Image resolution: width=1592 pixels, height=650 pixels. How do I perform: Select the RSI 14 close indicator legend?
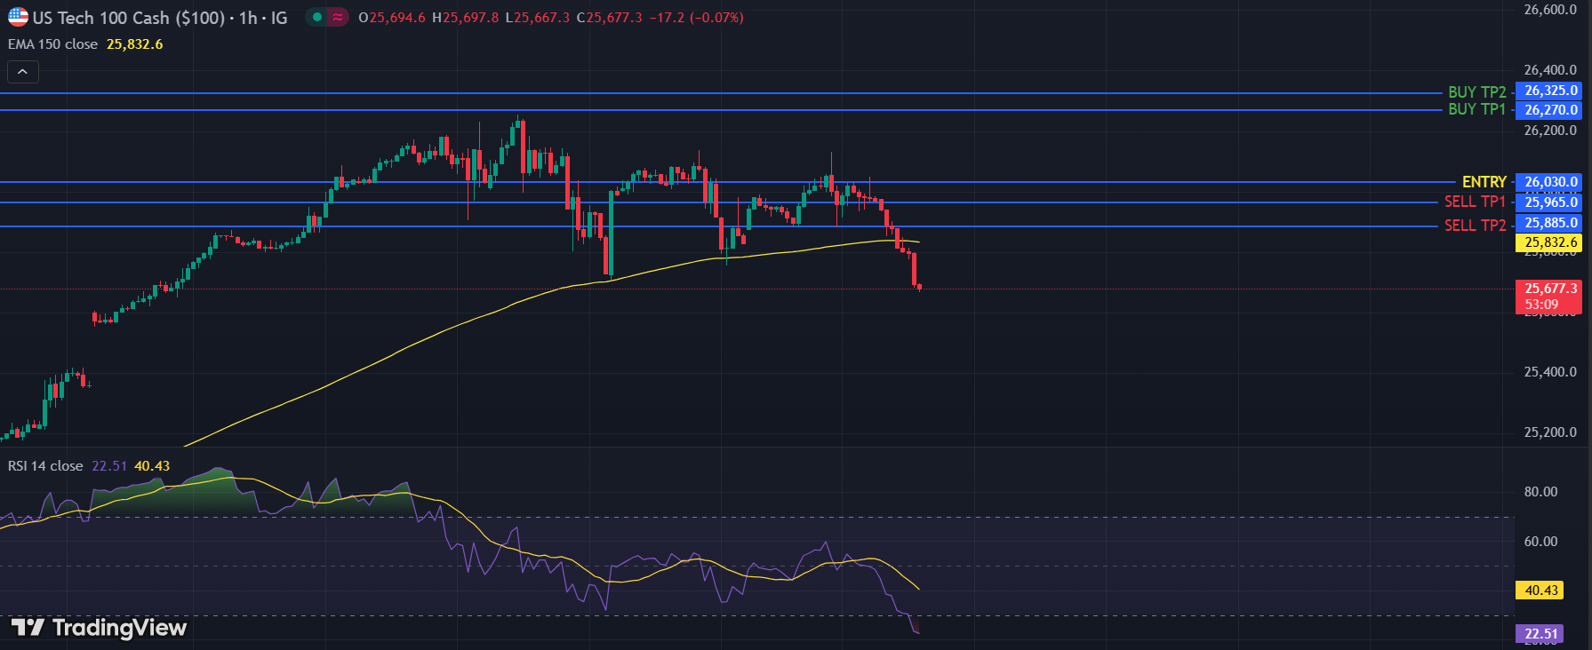(x=45, y=466)
